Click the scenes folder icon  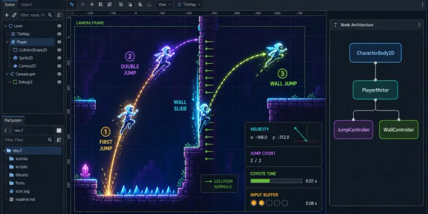[11, 159]
